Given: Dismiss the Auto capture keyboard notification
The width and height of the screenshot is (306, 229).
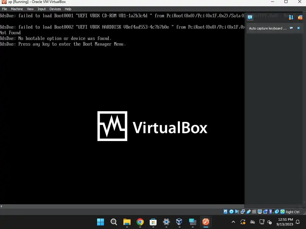Looking at the screenshot, I should (299, 28).
